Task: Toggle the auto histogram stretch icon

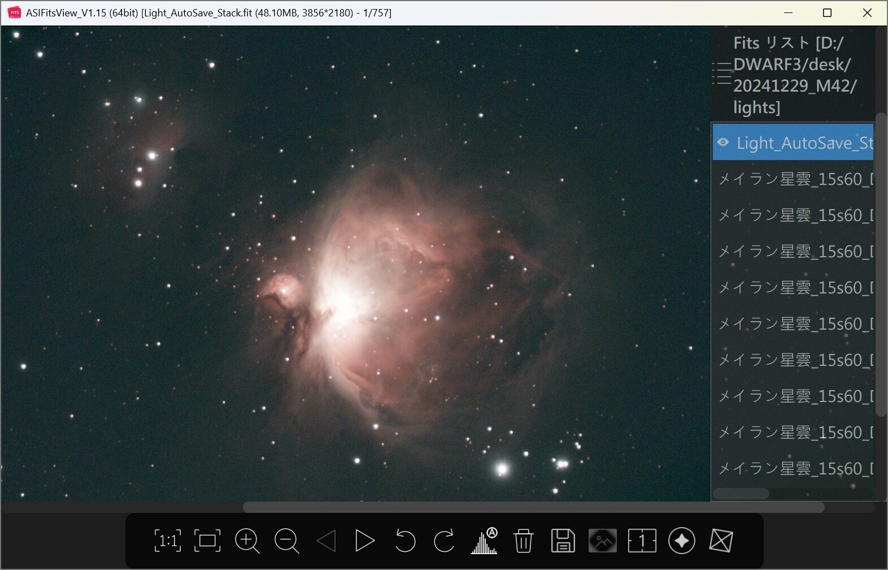Action: pos(484,541)
